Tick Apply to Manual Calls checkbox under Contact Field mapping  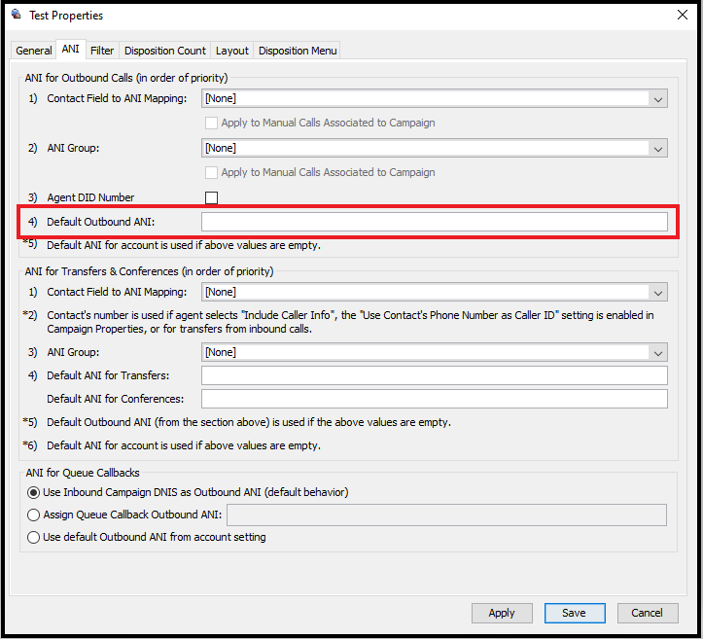click(x=211, y=123)
